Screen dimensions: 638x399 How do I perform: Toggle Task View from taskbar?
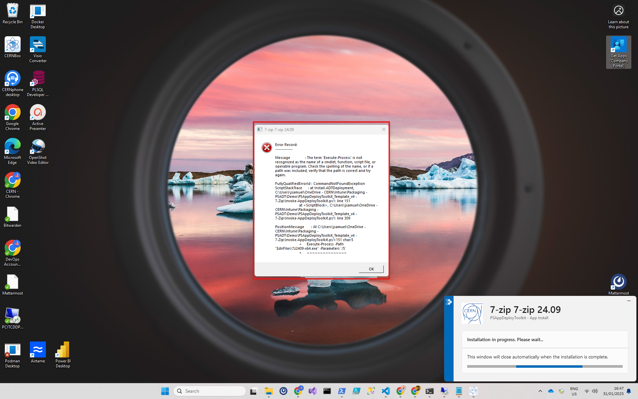click(254, 391)
